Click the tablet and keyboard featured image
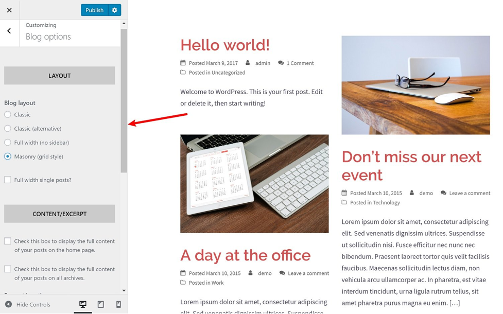Viewport: 503px width, 314px height. point(254,183)
